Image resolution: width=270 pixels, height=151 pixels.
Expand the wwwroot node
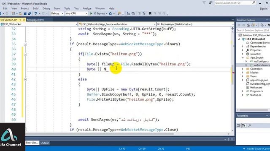coord(243,54)
